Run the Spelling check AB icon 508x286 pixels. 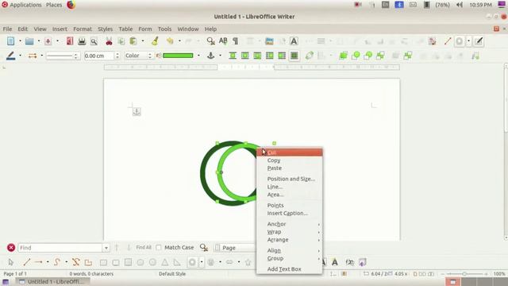223,41
